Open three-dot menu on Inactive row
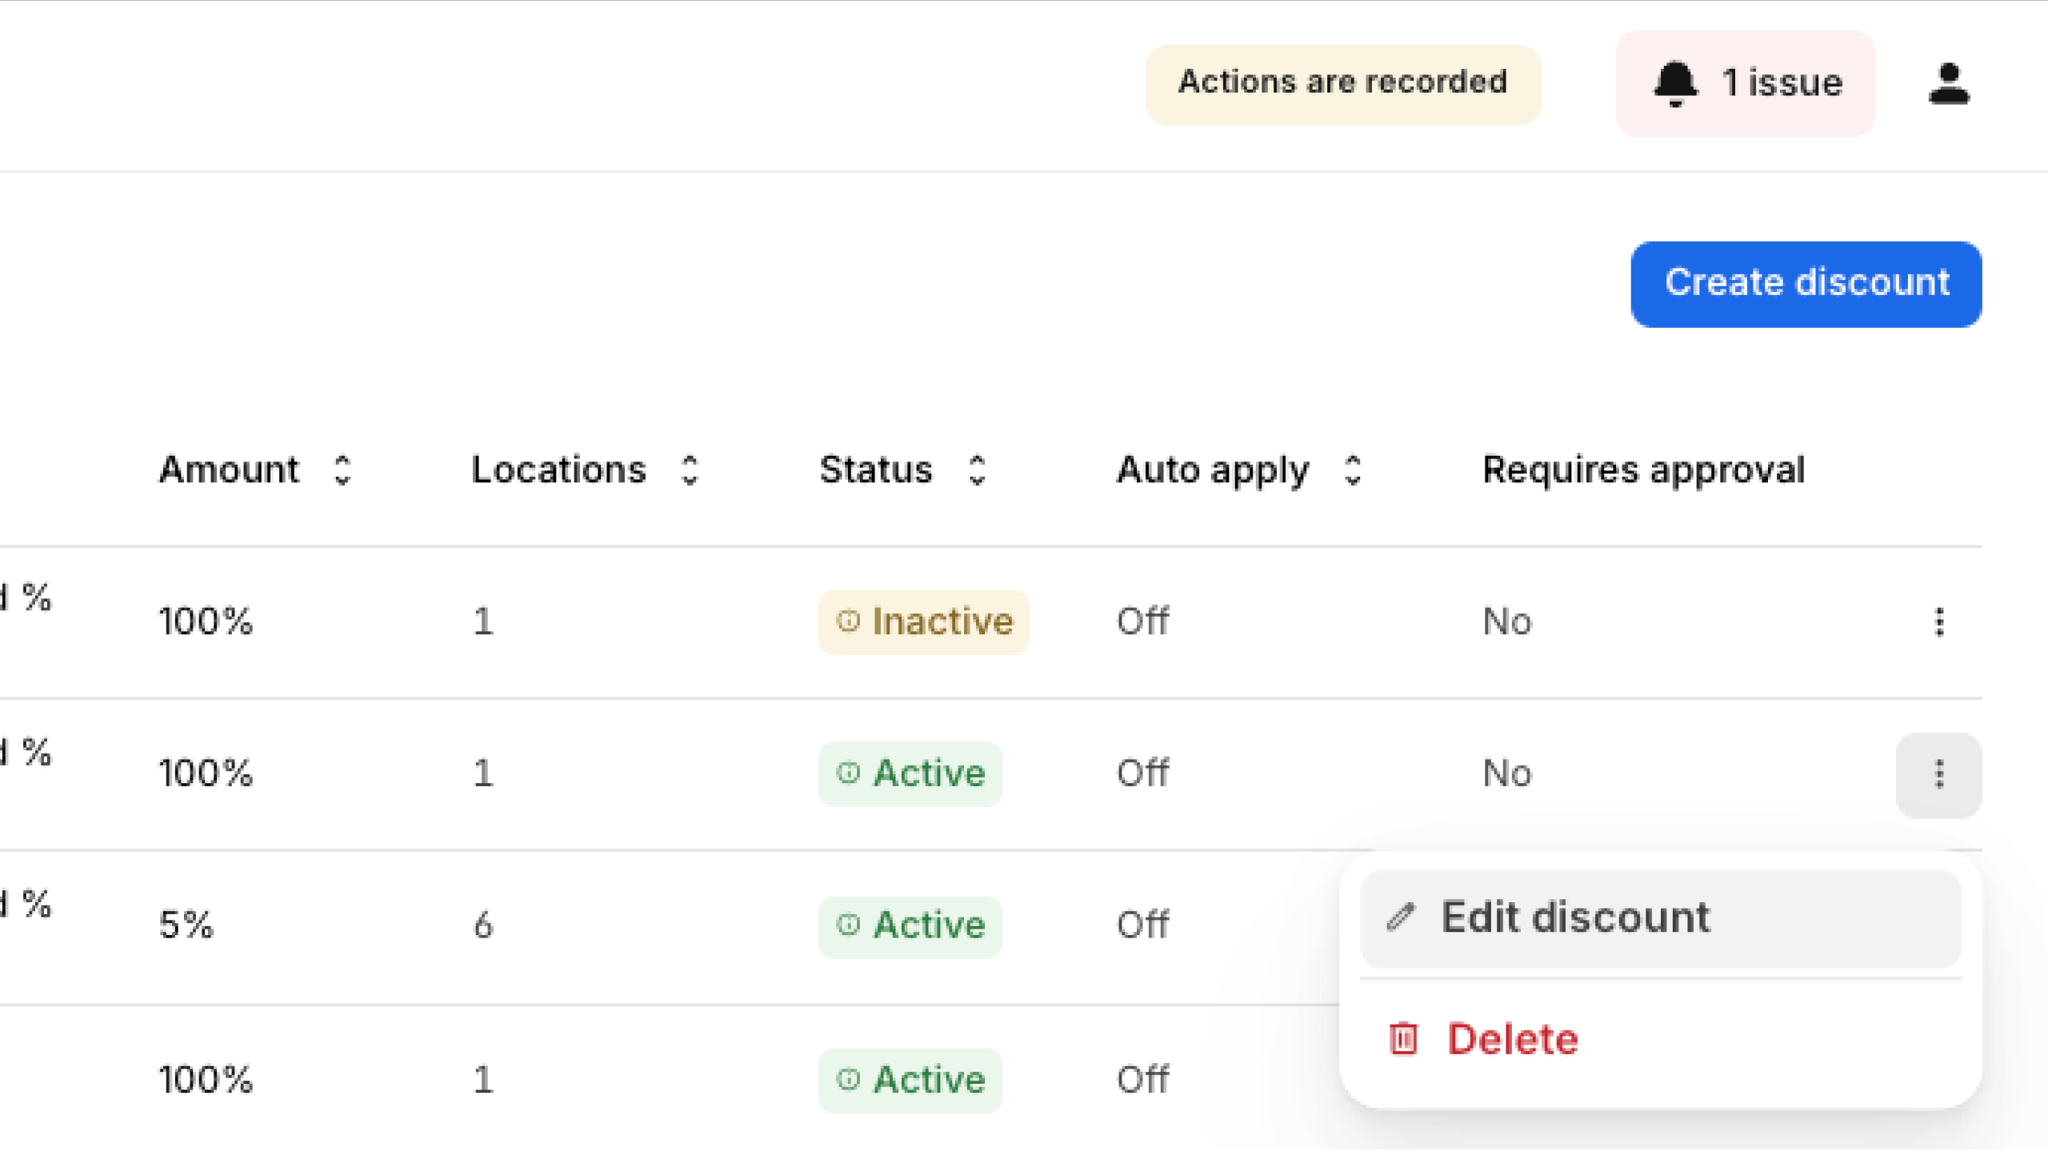This screenshot has width=2048, height=1155. 1938,621
